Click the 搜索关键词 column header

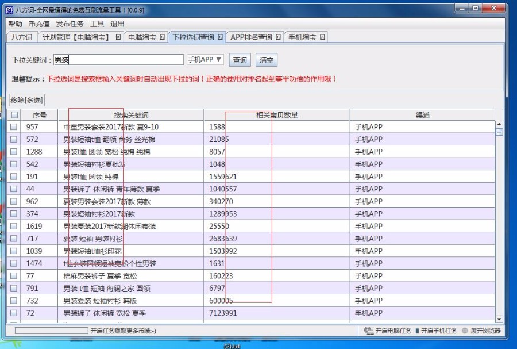tap(131, 115)
